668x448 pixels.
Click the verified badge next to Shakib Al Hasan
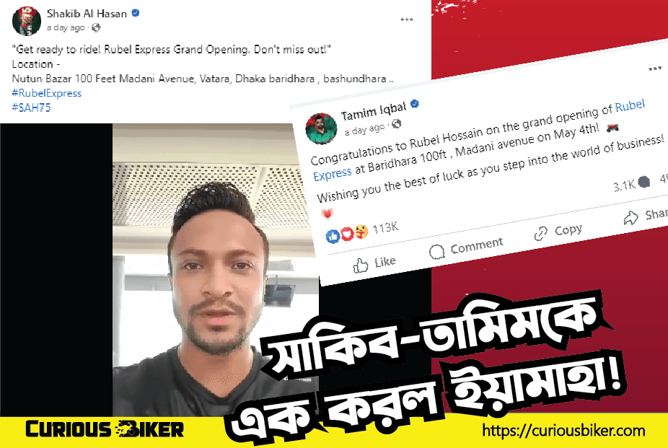[x=136, y=13]
